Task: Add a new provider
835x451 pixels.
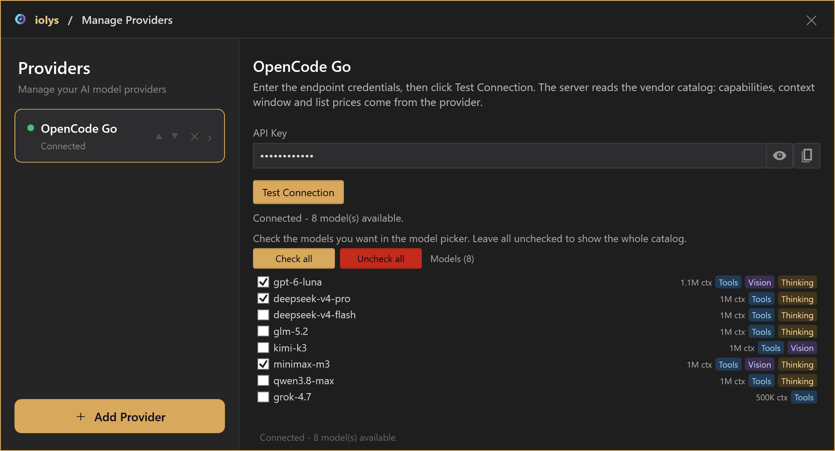Action: [x=120, y=416]
